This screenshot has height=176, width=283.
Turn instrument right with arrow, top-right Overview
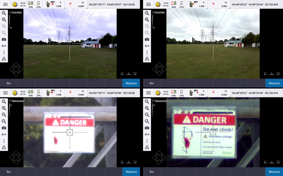[x=164, y=69]
